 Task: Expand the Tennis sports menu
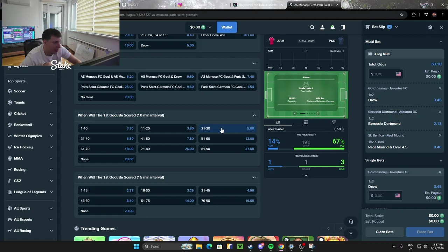point(51,102)
